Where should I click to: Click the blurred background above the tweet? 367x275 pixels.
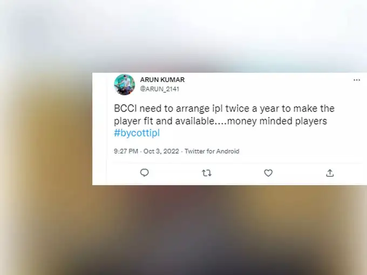(x=183, y=35)
